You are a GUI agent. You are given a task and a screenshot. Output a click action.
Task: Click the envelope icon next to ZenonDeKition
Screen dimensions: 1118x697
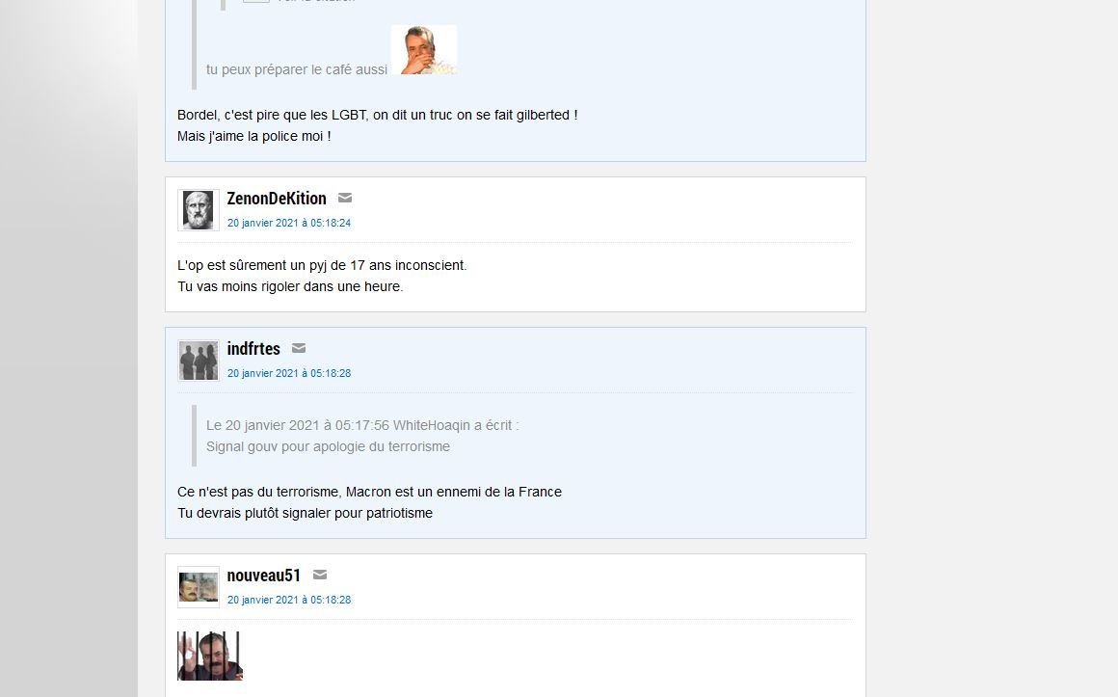(344, 198)
